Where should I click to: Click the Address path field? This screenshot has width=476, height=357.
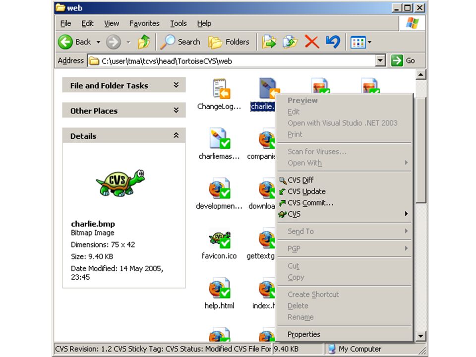tap(232, 60)
